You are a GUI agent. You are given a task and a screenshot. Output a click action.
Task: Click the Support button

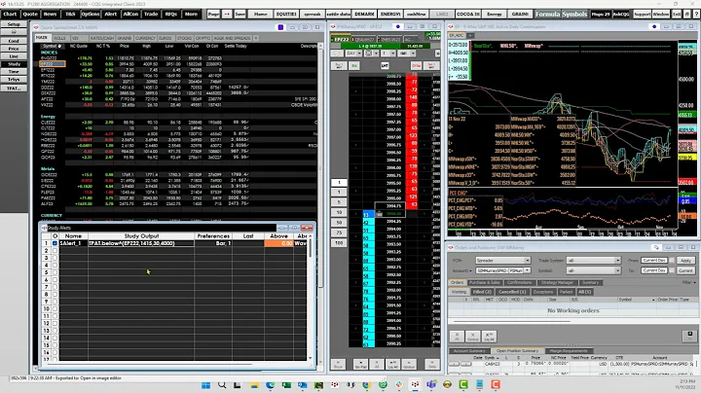[642, 14]
